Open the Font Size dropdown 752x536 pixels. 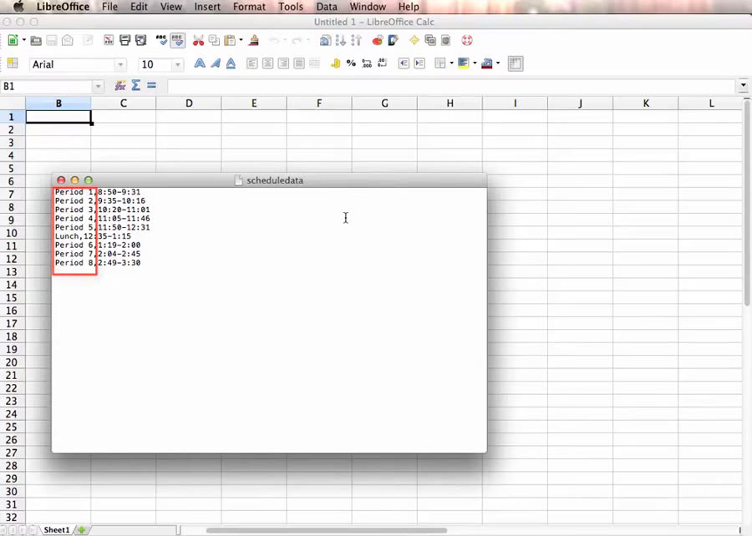(x=177, y=64)
